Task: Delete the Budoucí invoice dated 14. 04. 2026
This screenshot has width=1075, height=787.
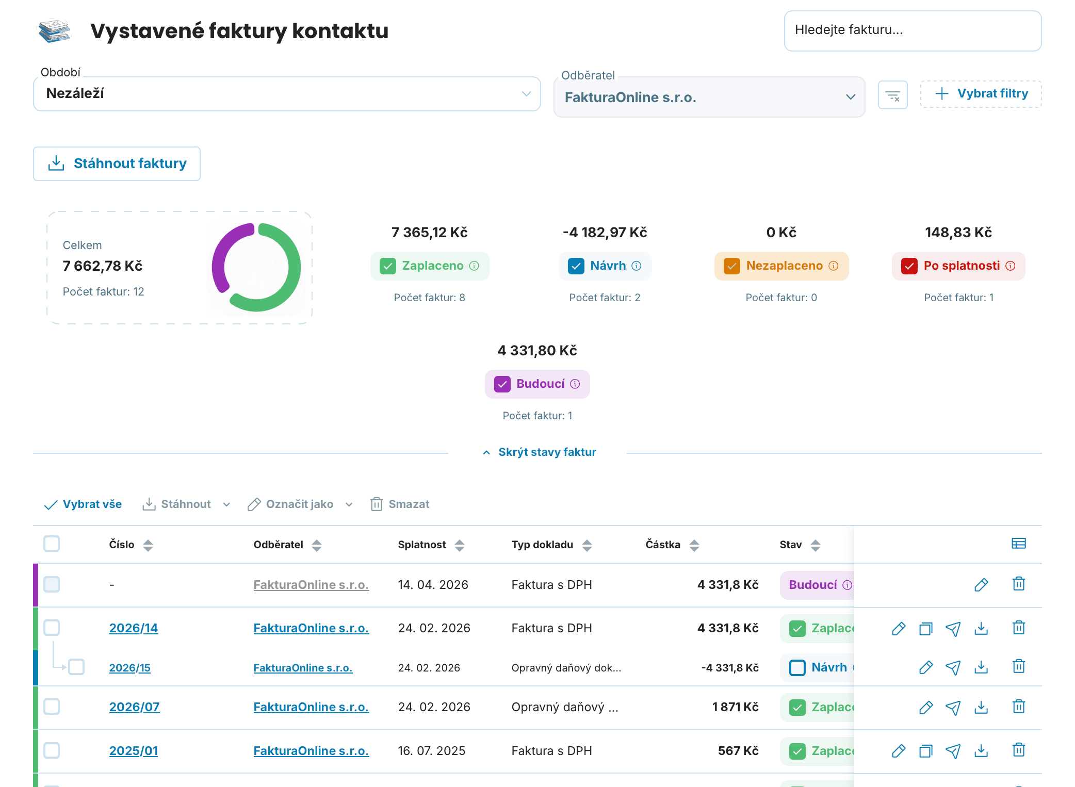Action: [x=1018, y=584]
